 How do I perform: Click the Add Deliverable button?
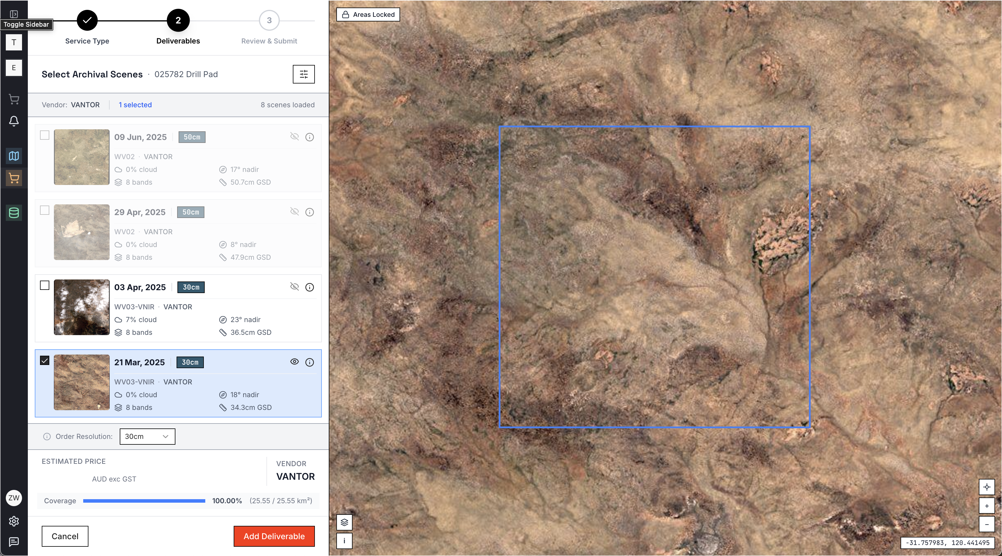click(274, 536)
